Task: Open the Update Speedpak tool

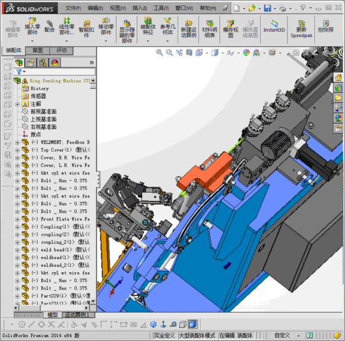Action: (301, 29)
